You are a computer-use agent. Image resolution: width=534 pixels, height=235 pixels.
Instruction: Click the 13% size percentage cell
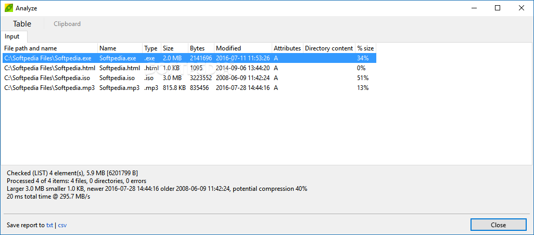pos(363,88)
